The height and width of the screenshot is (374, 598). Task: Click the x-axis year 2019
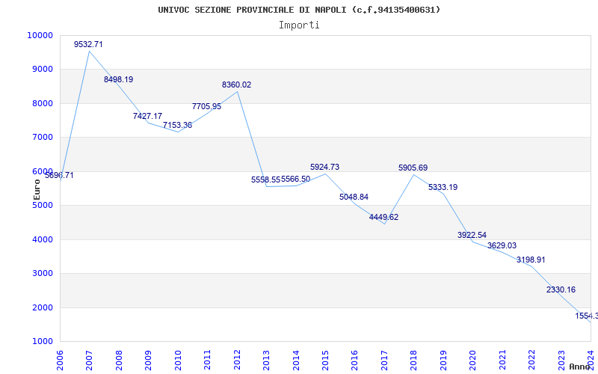point(443,359)
